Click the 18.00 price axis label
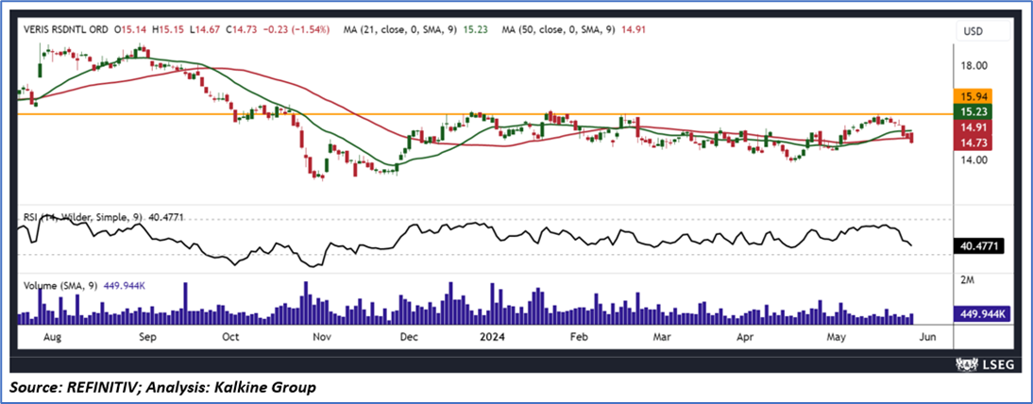1033x404 pixels. (974, 66)
